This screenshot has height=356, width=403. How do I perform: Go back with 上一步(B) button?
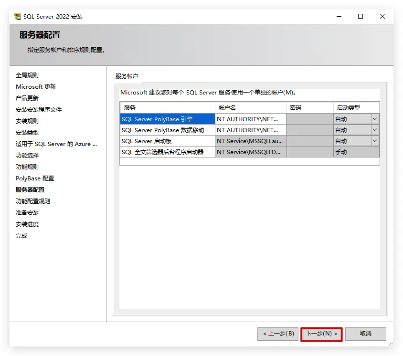278,334
